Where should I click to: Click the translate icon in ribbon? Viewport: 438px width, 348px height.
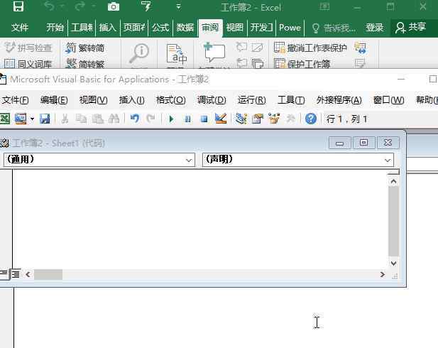point(176,54)
